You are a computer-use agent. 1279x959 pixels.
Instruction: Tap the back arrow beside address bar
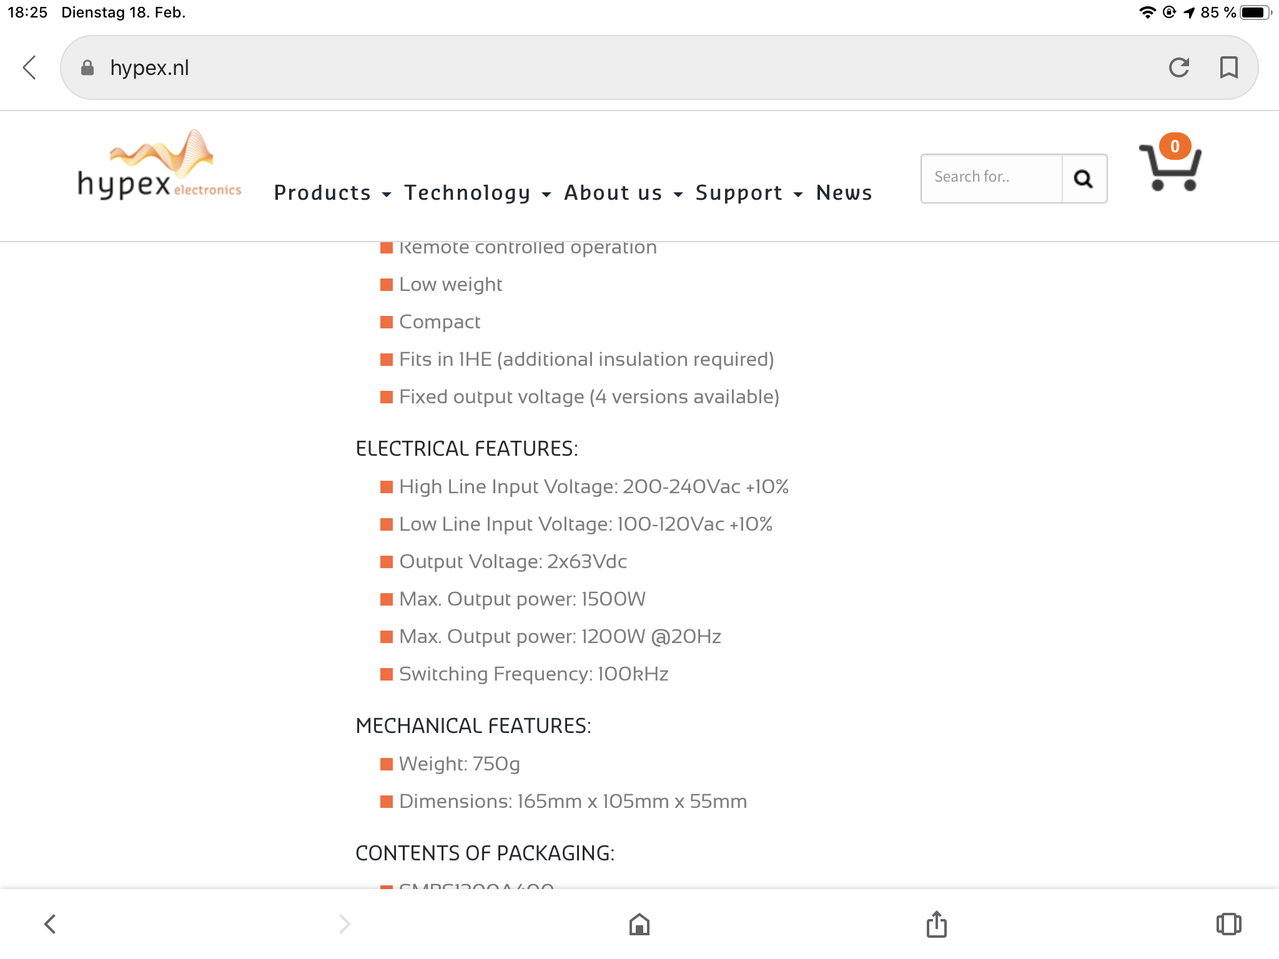coord(29,67)
